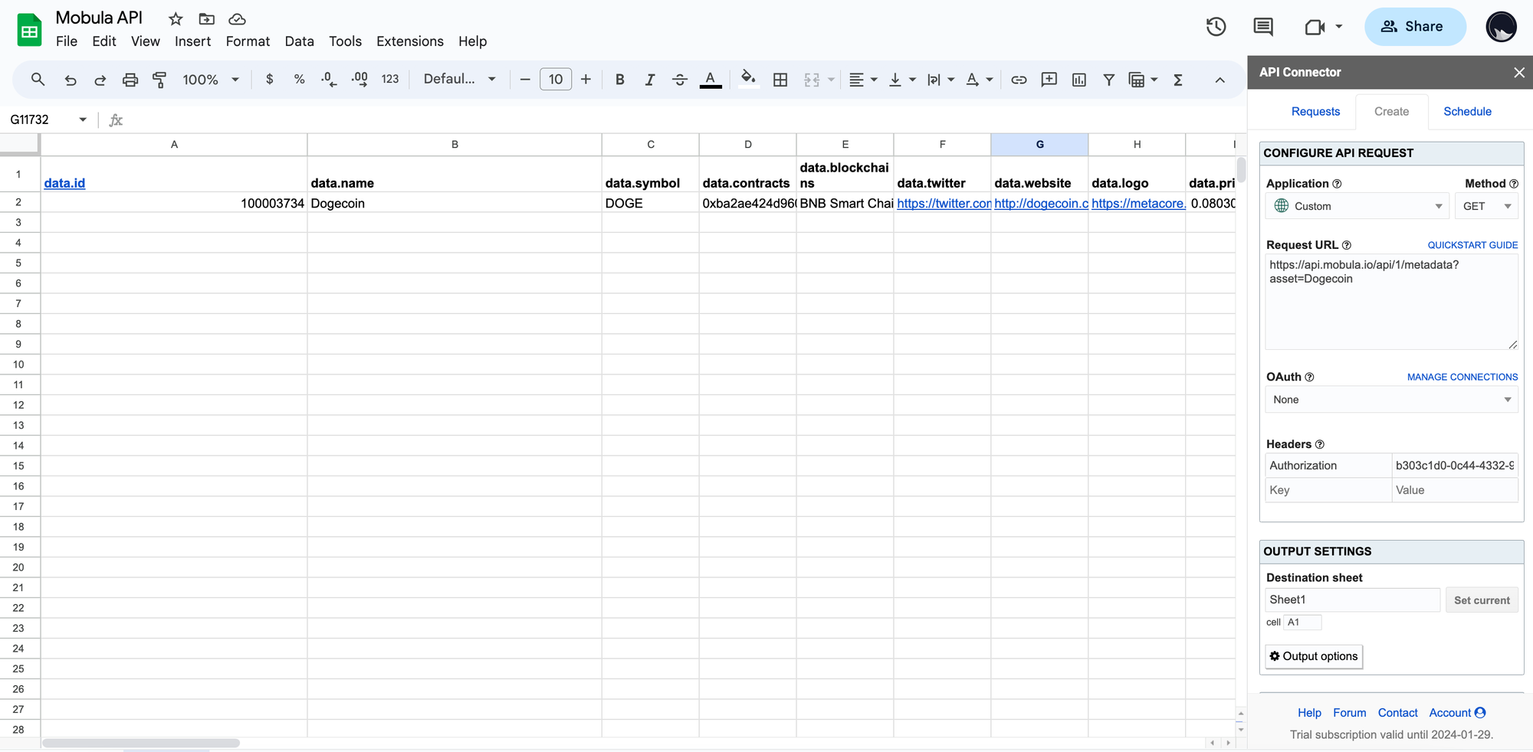Open the QUICKSTART GUIDE link
The height and width of the screenshot is (752, 1533).
tap(1472, 245)
